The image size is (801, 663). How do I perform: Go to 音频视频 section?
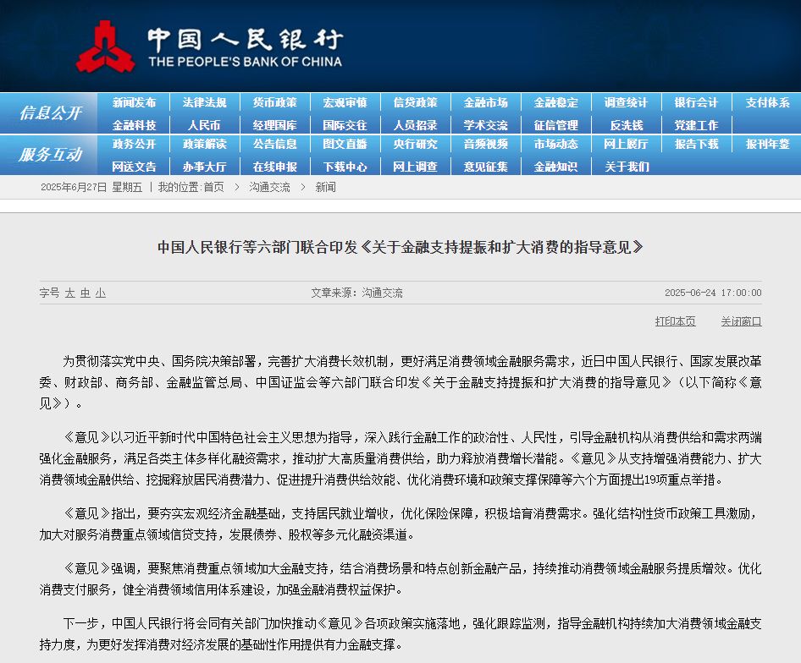click(485, 144)
